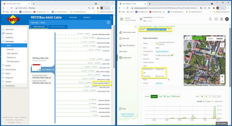The height and width of the screenshot is (126, 232).
Task: Open the FRITZ!Box help question mark icon
Action: (108, 23)
